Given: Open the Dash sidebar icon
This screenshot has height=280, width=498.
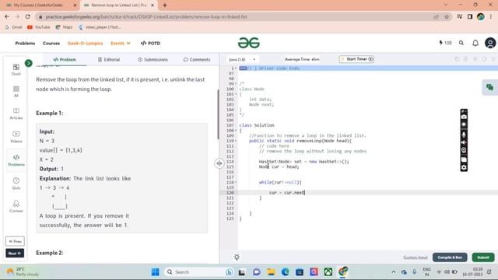Looking at the screenshot, I should pos(16,69).
